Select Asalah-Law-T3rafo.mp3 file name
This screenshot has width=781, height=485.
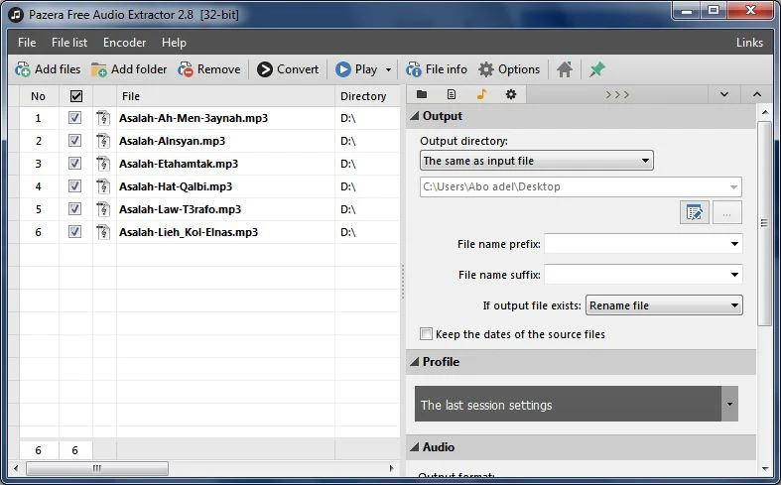[x=180, y=209]
